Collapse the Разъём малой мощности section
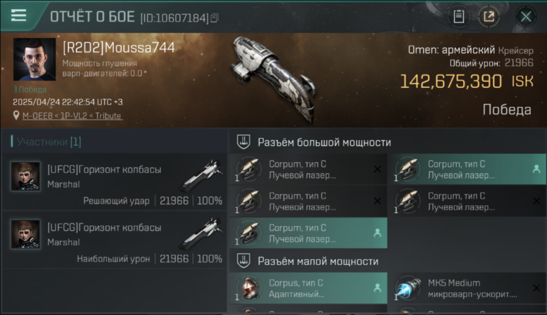The height and width of the screenshot is (315, 547). click(388, 261)
